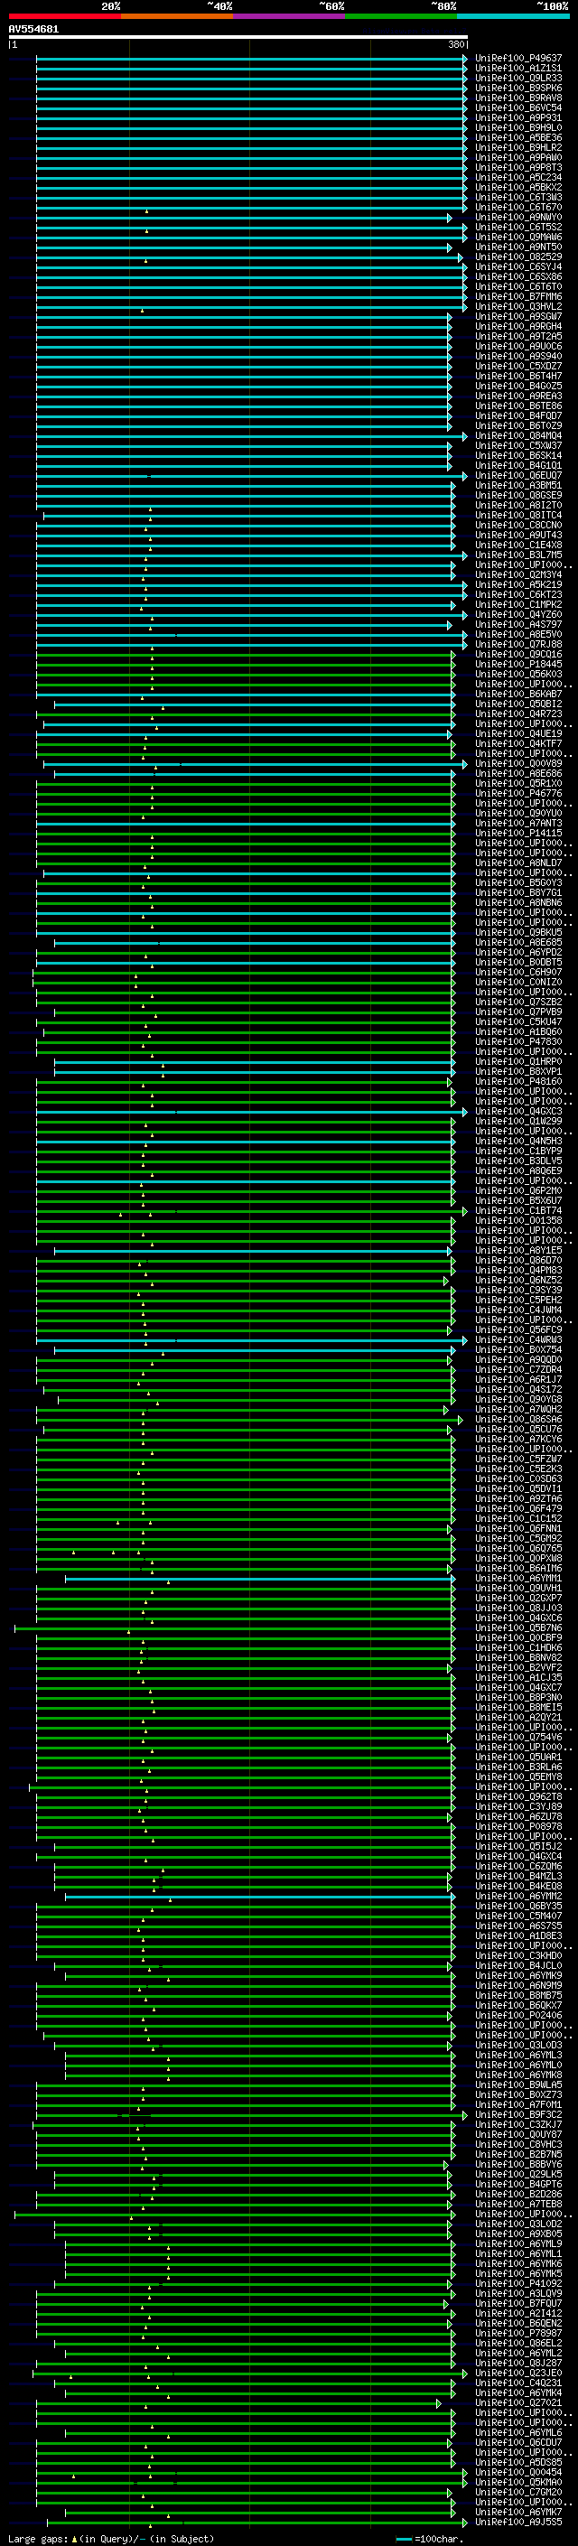Click the label UniRef100_A9NWY0

[x=518, y=218]
